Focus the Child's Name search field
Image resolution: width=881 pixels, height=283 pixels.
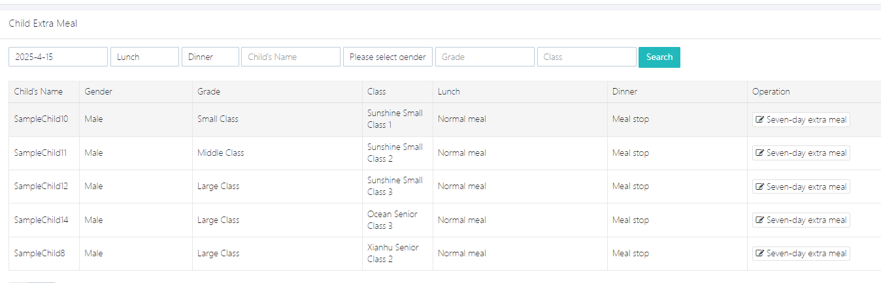coord(291,57)
